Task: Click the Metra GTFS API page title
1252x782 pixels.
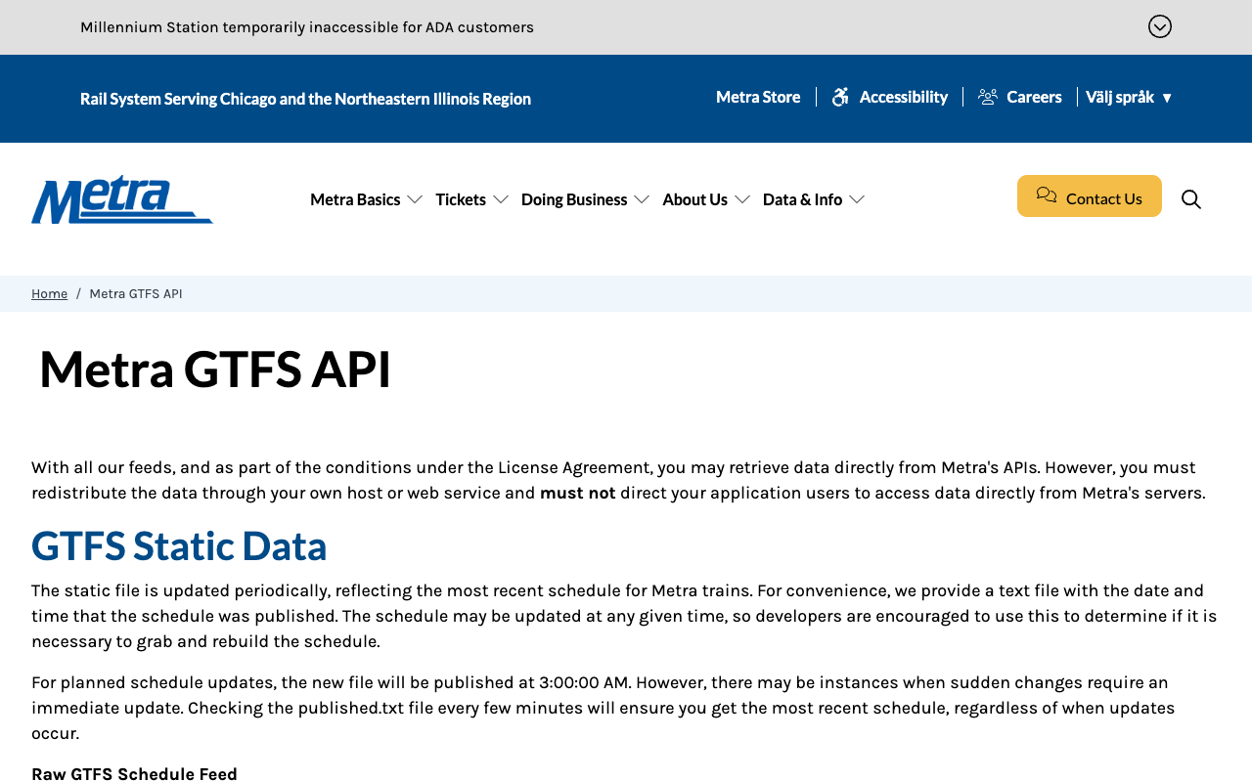Action: coord(215,369)
